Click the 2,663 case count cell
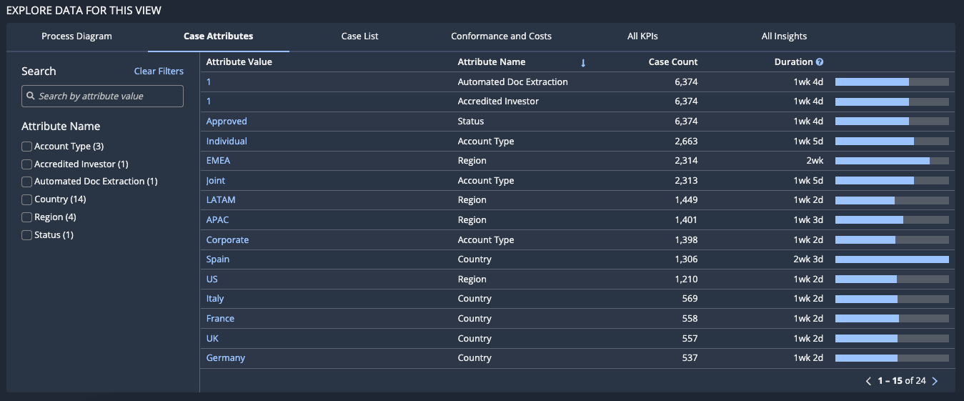 coord(686,142)
